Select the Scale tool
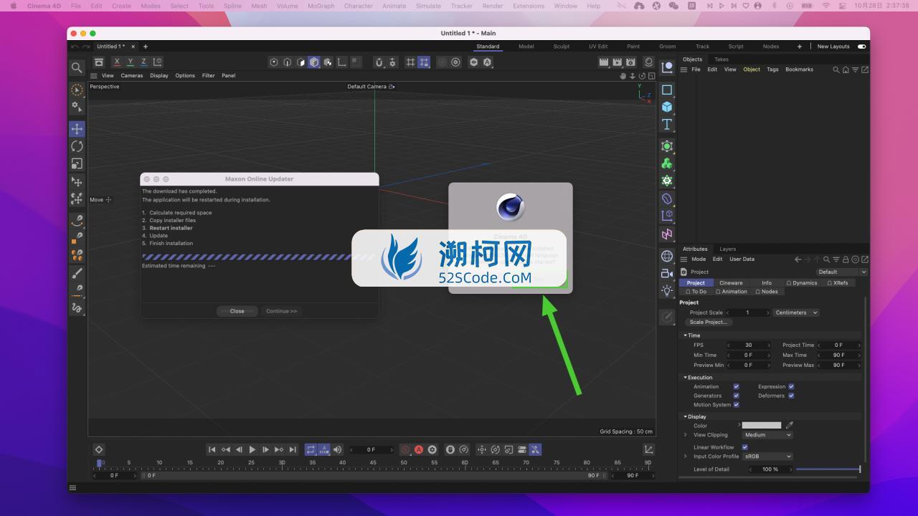This screenshot has width=918, height=516. (77, 163)
